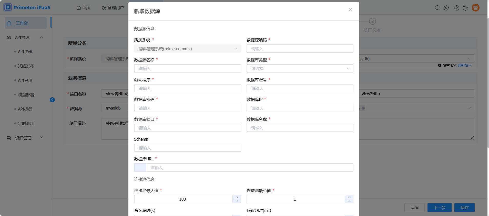Open the notifications bell icon

pyautogui.click(x=465, y=8)
